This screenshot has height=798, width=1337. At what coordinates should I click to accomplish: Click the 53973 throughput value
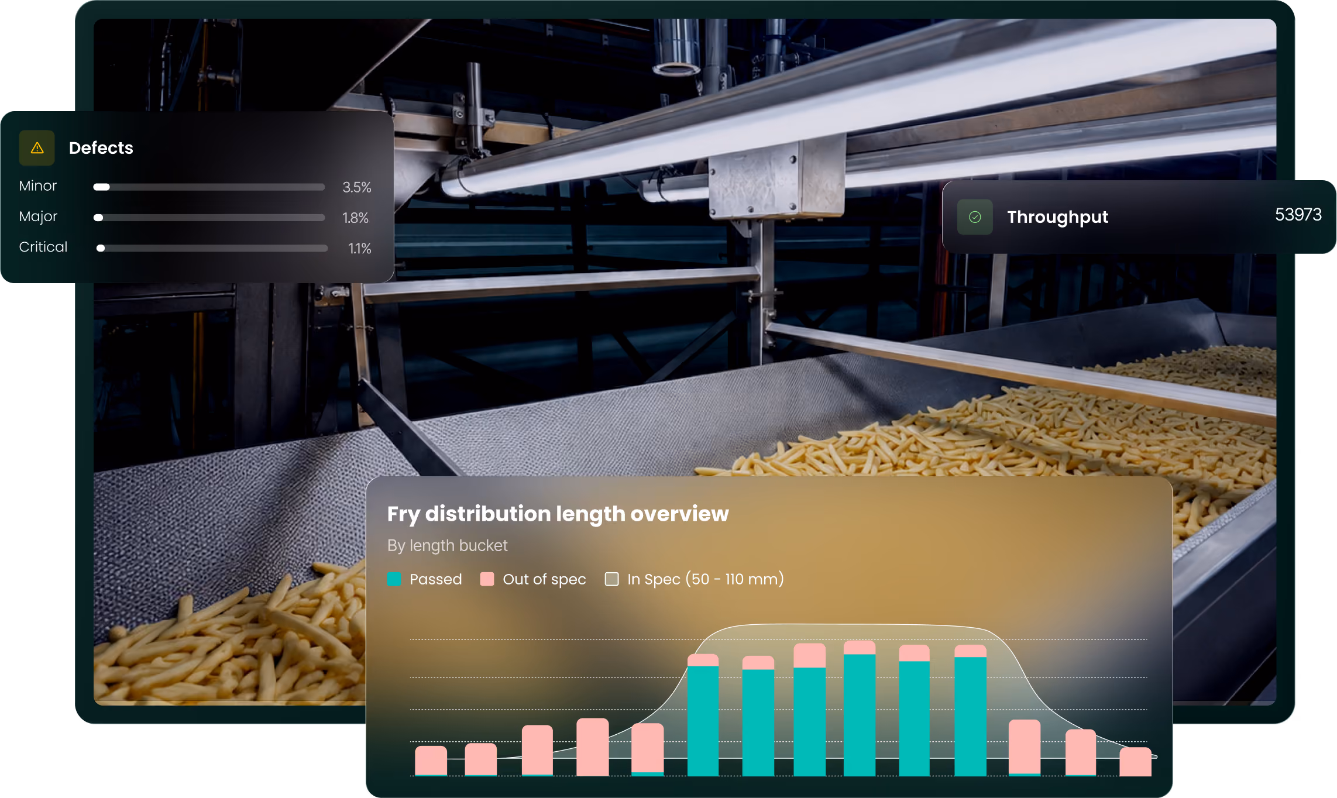point(1298,215)
